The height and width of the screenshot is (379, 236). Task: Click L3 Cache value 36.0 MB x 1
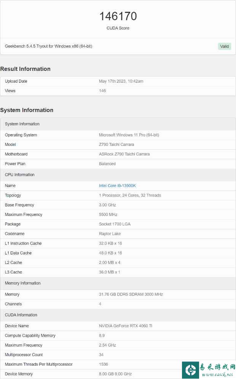pos(109,272)
